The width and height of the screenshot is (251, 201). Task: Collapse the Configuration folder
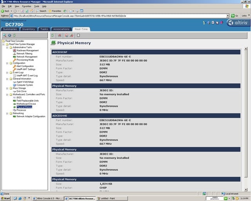[x=7, y=63]
